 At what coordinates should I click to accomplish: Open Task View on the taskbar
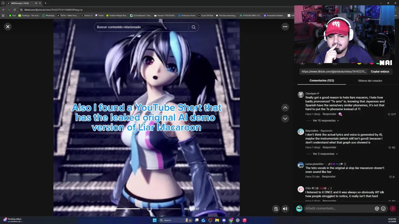pos(197,220)
